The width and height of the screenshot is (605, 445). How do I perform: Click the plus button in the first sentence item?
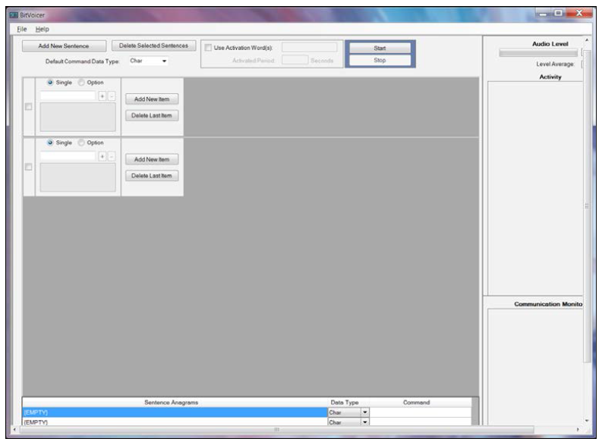point(102,96)
